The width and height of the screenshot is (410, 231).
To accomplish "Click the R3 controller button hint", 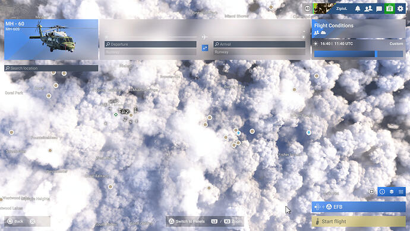I will point(307,9).
